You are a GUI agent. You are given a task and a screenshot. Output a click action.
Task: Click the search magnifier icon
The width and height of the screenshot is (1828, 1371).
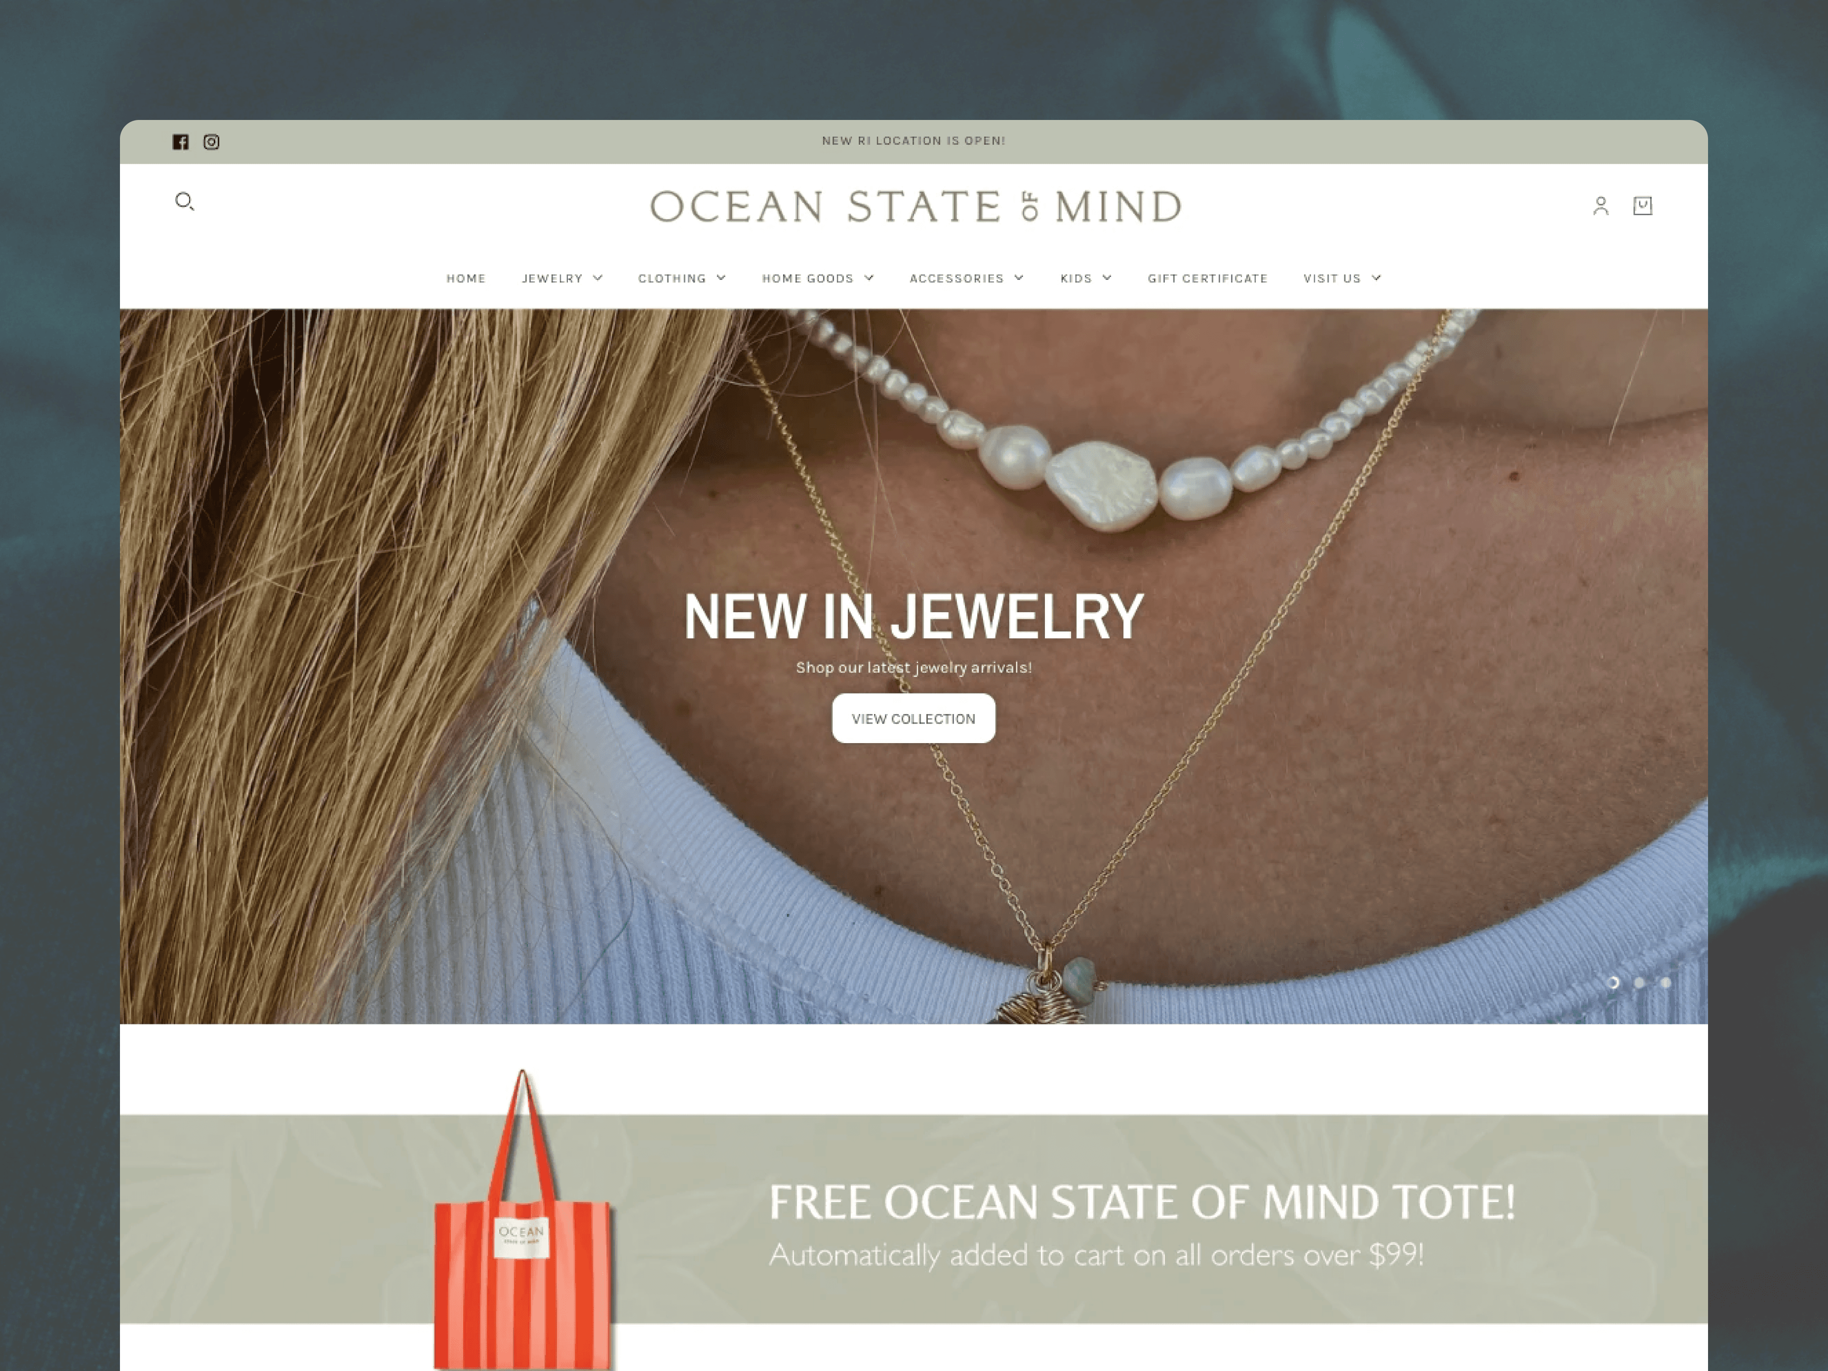tap(185, 202)
